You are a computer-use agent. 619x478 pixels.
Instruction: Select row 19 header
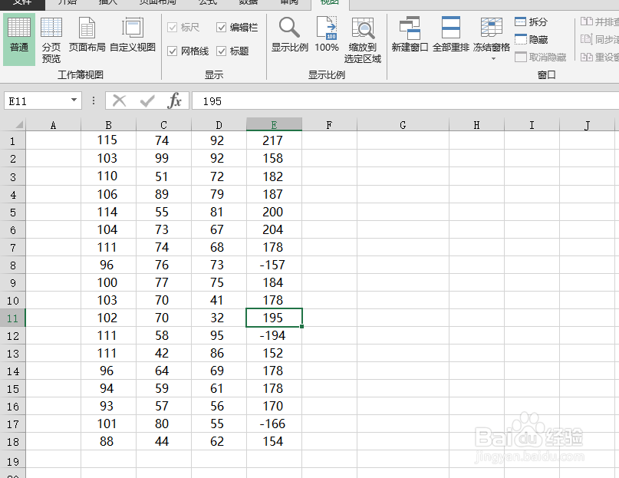(x=12, y=460)
